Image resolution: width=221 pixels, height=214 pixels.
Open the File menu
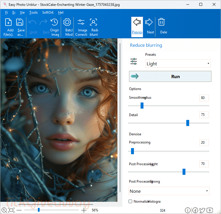[6, 12]
